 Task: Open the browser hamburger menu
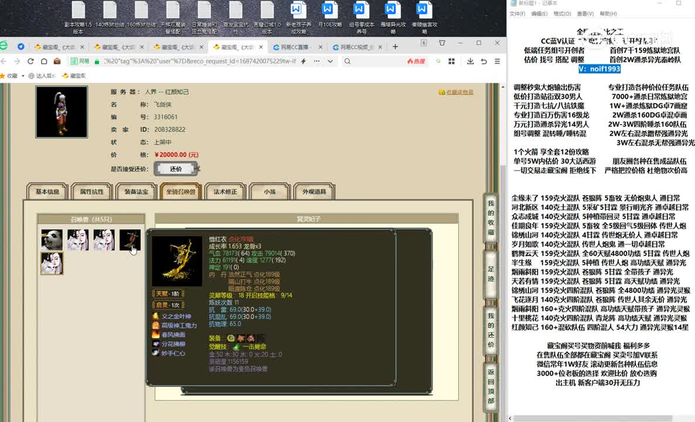pos(498,61)
